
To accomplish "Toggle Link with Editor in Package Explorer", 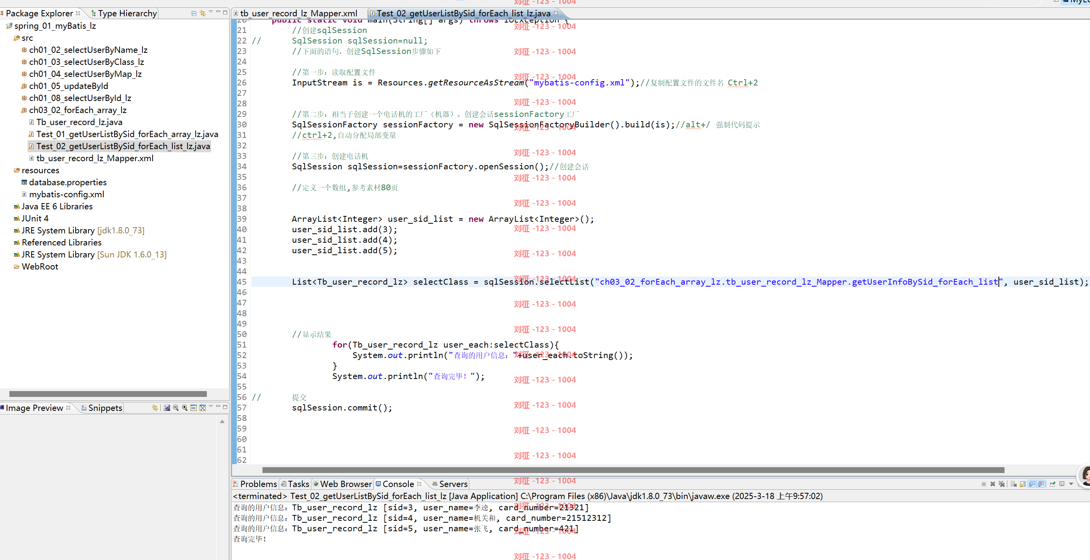I will 203,14.
